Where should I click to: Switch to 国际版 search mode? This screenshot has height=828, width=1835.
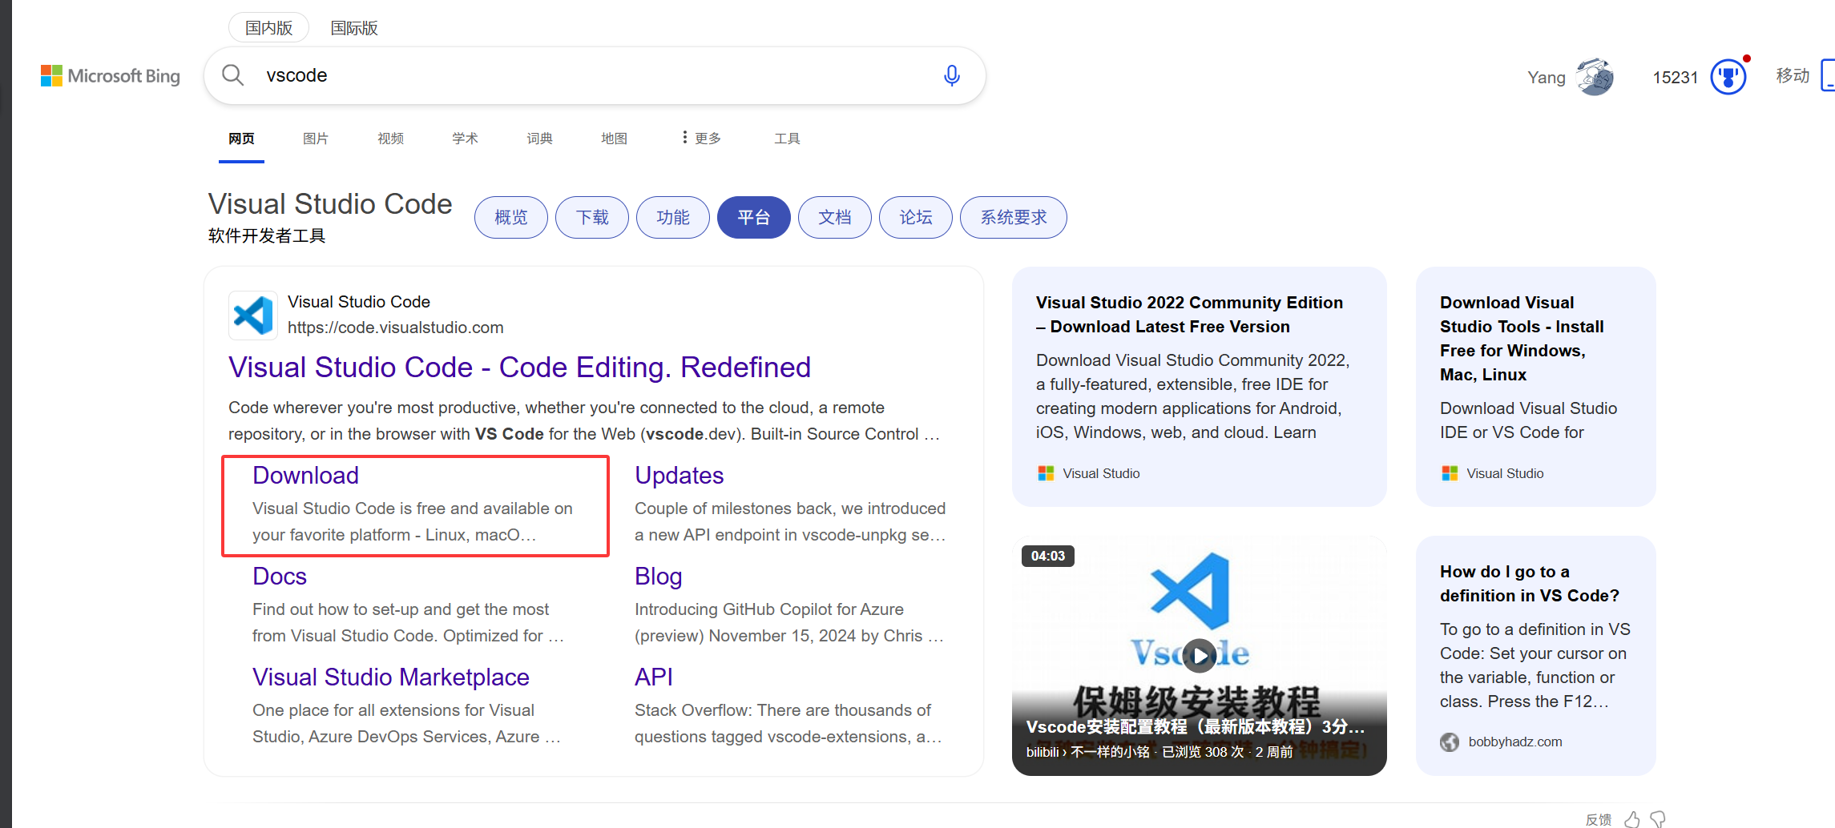tap(354, 28)
